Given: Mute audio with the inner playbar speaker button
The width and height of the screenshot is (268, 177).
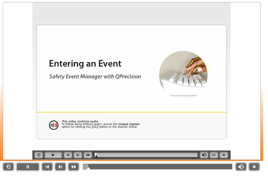Looking at the screenshot, I should click(x=204, y=155).
